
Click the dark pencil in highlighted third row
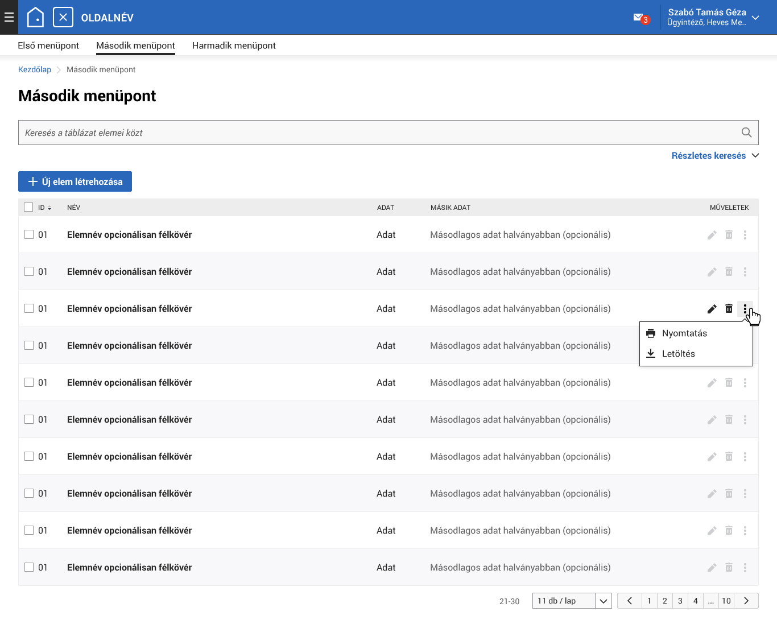712,309
